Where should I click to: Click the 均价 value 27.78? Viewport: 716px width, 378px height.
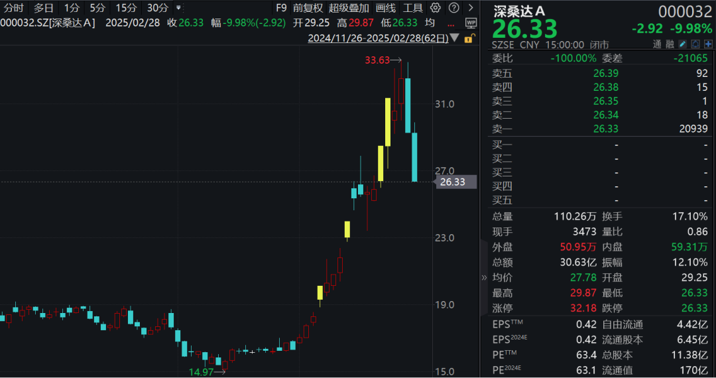583,278
